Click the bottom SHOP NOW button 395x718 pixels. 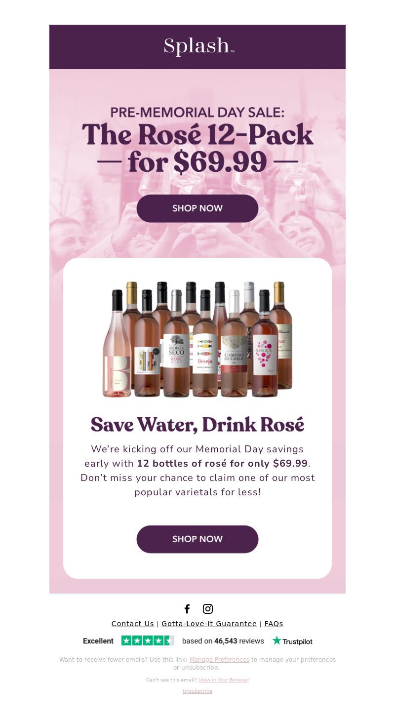tap(197, 539)
